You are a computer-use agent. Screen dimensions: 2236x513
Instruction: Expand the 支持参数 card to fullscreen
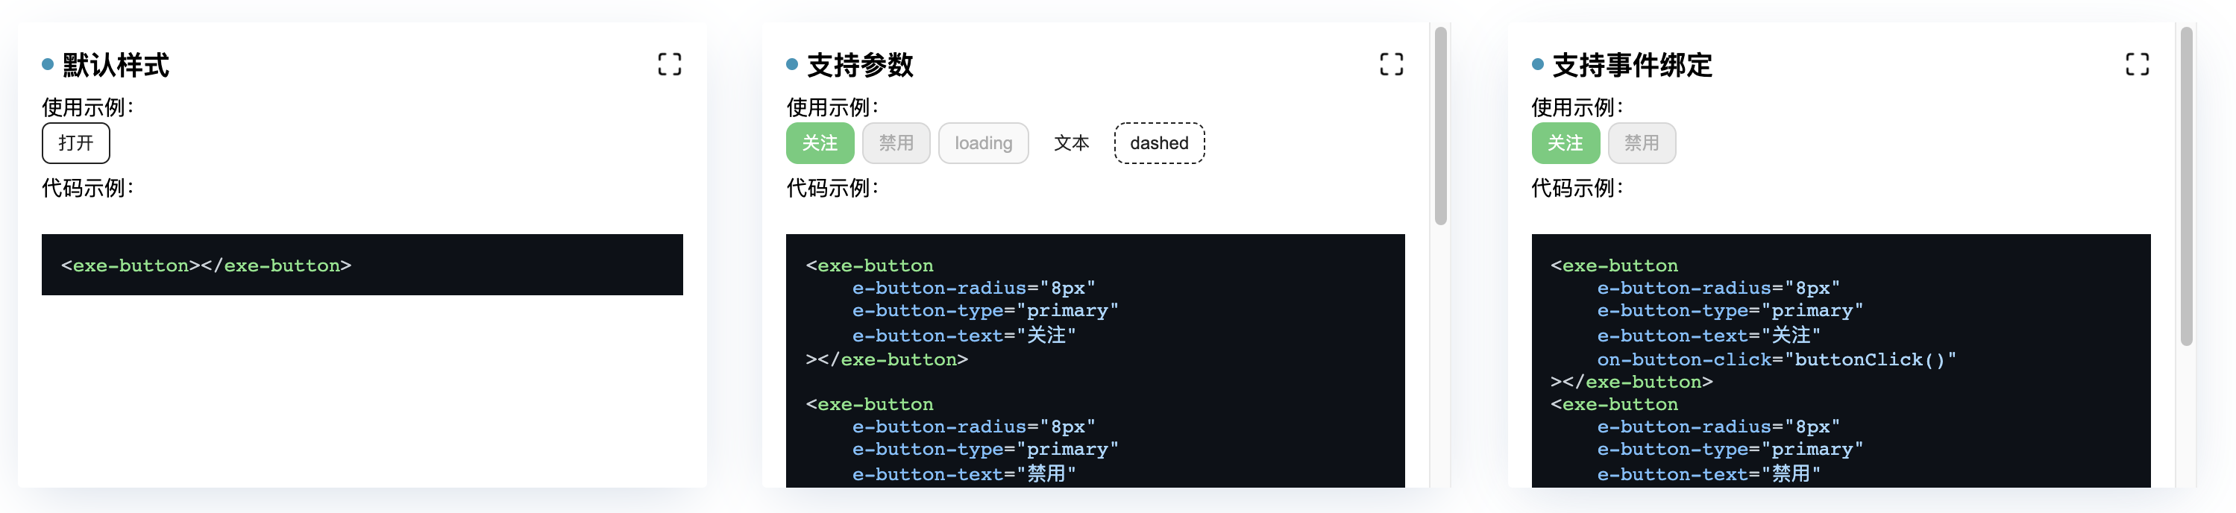click(1392, 64)
